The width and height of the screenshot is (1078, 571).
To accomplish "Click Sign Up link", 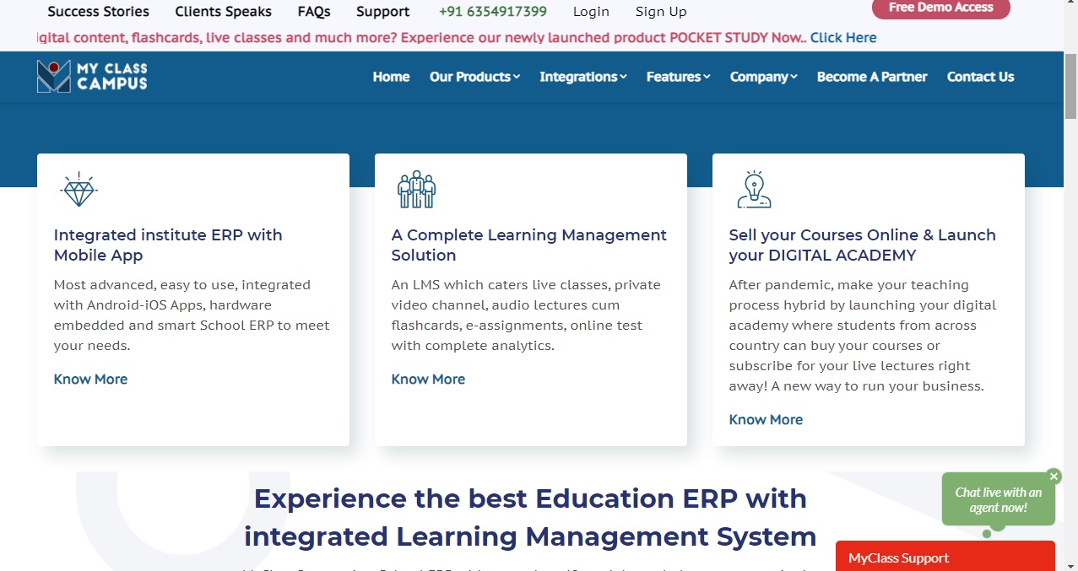I will point(661,12).
